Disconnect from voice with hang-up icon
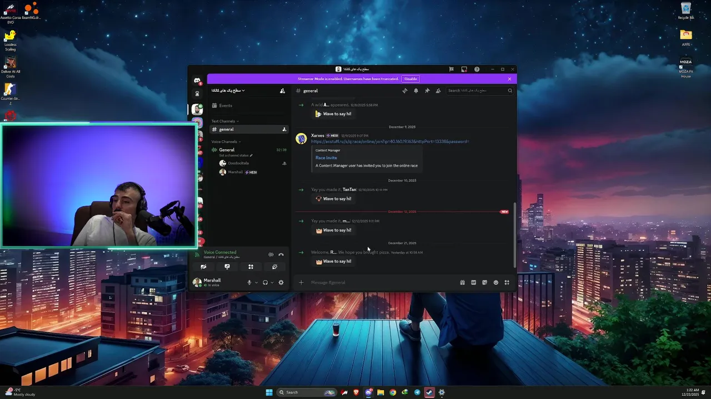Image resolution: width=711 pixels, height=399 pixels. coord(281,254)
